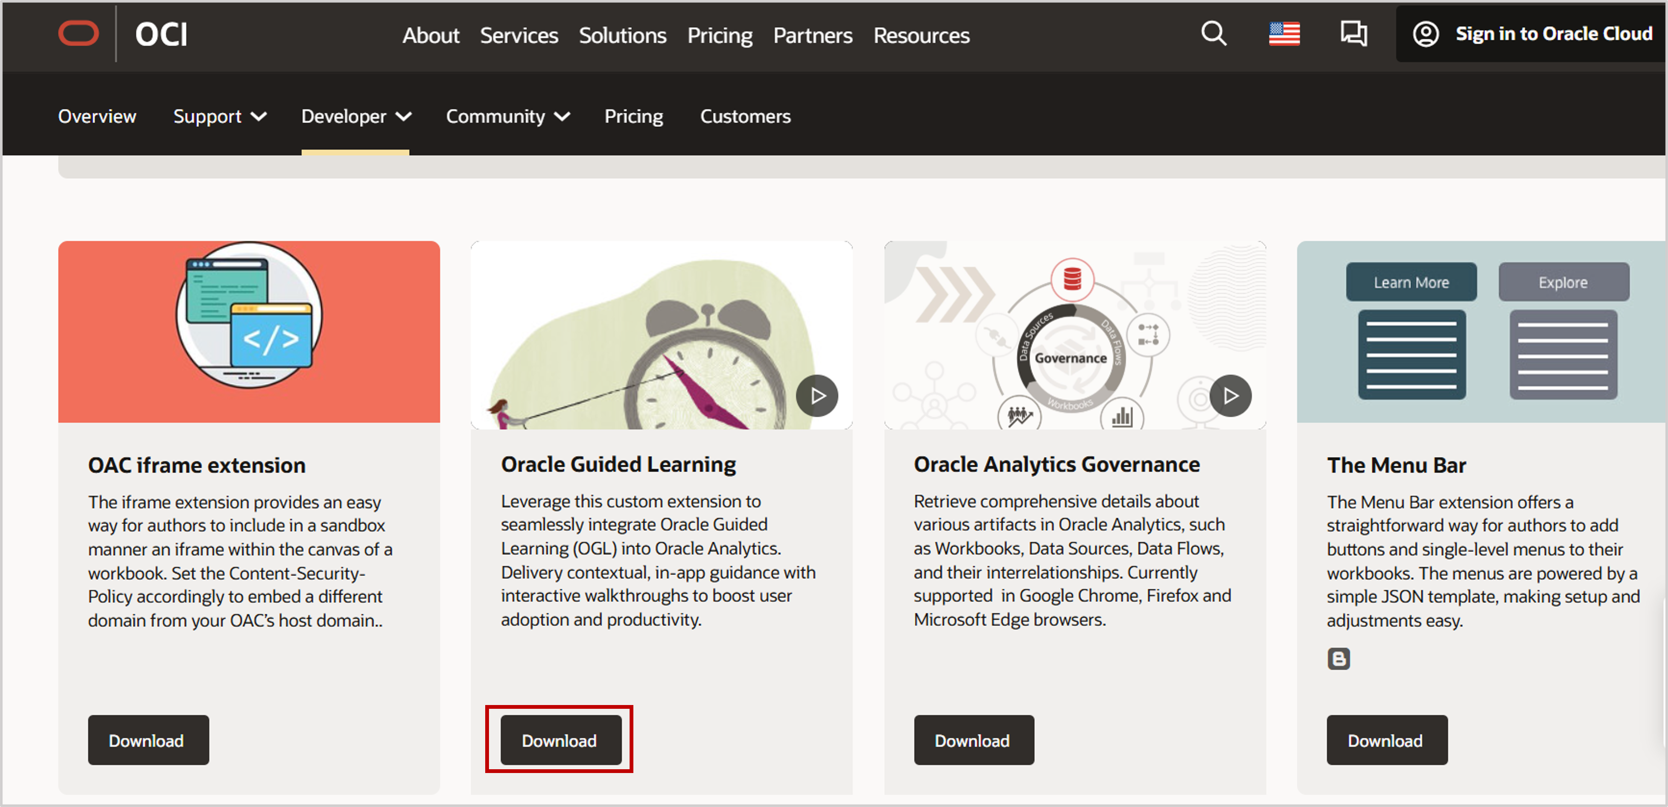Click the Explore button
The image size is (1668, 807).
click(x=1564, y=282)
